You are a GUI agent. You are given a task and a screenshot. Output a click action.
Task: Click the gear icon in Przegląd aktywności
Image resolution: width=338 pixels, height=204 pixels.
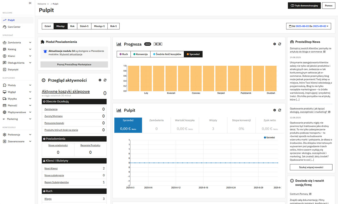click(100, 80)
